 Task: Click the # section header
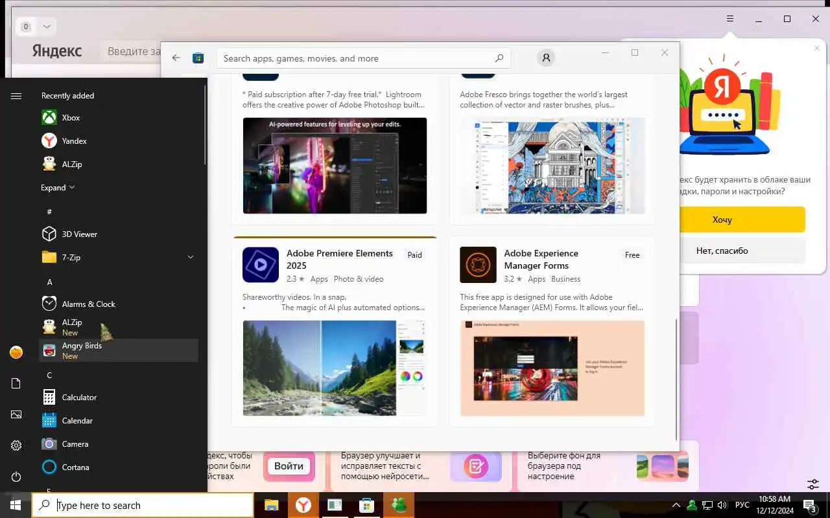click(x=49, y=212)
